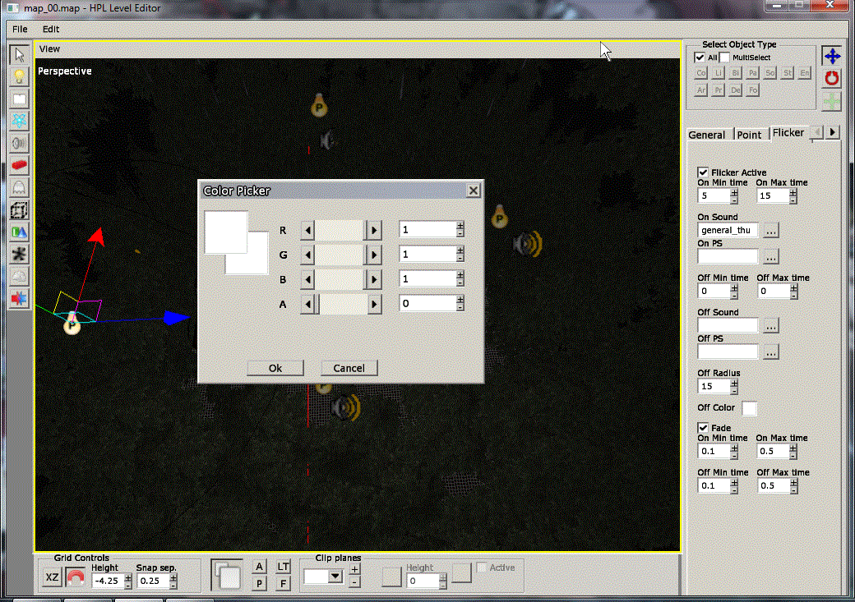This screenshot has height=602, width=855.
Task: Activate the red rotate tool
Action: [x=832, y=78]
